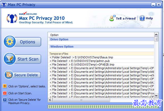The height and width of the screenshot is (111, 164).
Task: Select the Windows Option section row
Action: click(101, 47)
